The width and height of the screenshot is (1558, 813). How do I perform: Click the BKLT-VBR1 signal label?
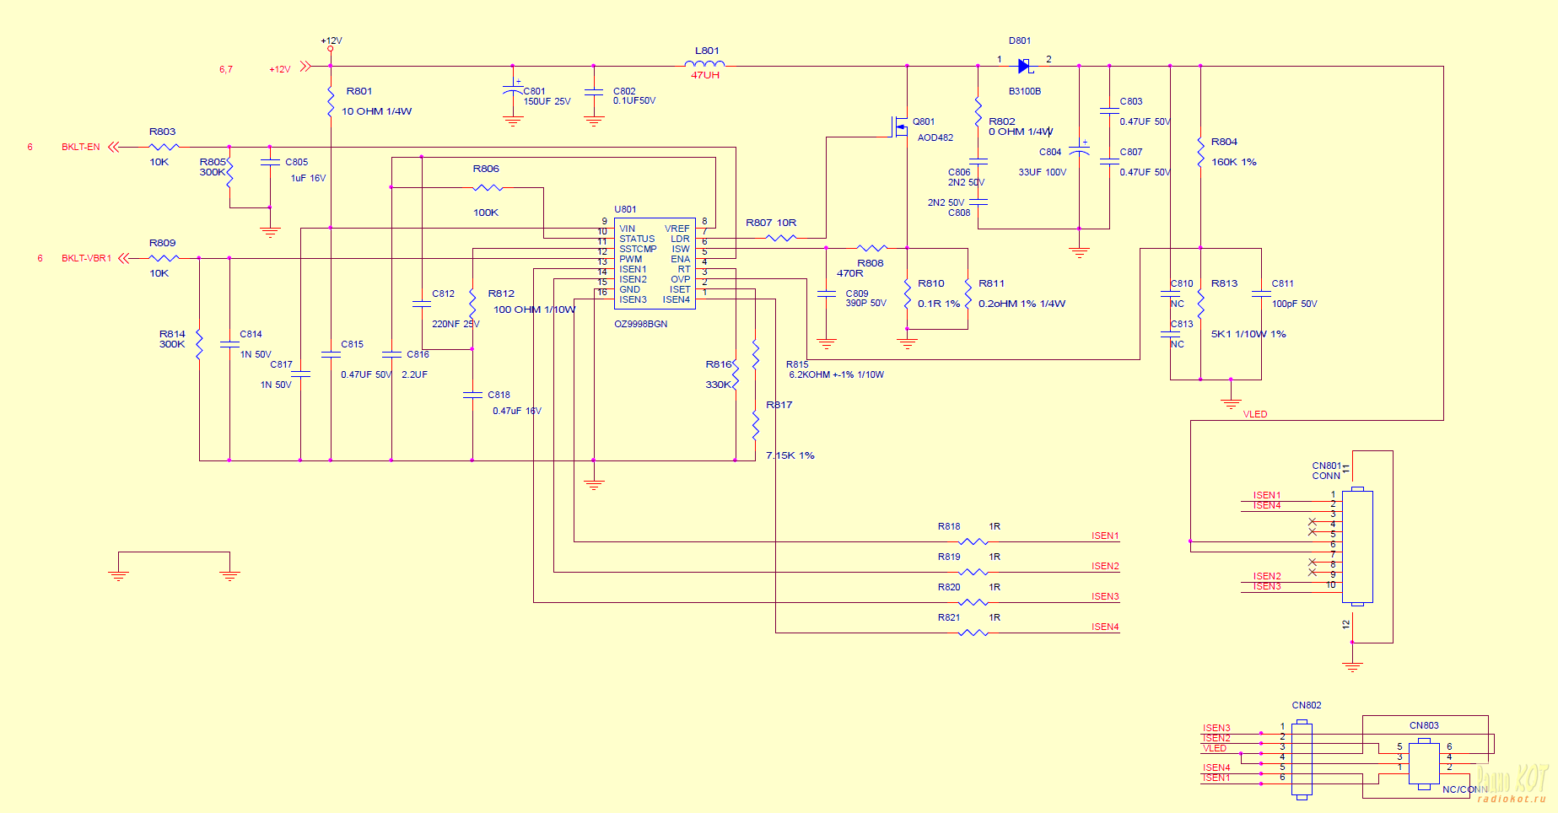point(86,258)
